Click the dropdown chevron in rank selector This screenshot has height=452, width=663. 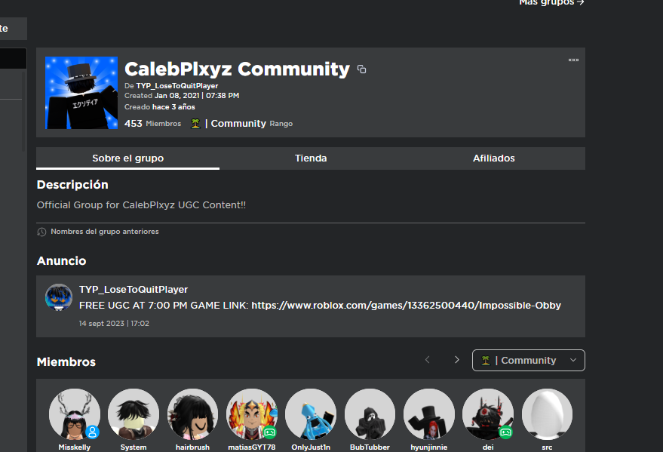pos(573,360)
